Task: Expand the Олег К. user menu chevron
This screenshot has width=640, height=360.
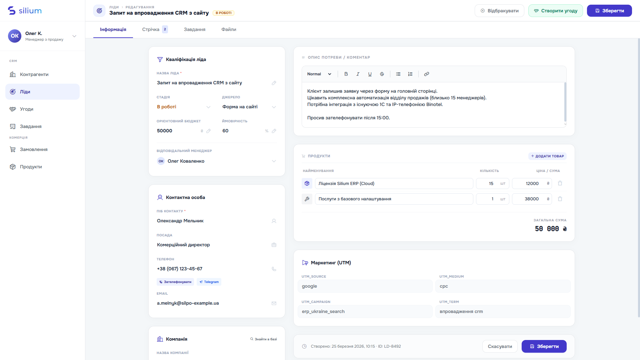Action: [74, 36]
